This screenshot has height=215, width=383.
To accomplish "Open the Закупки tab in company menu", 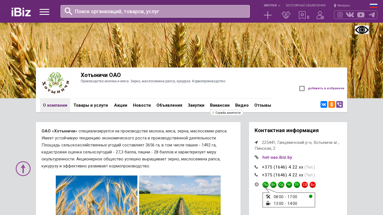I will [196, 105].
